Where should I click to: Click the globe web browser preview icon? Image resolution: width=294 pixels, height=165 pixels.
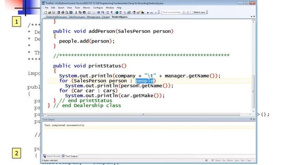(116, 12)
